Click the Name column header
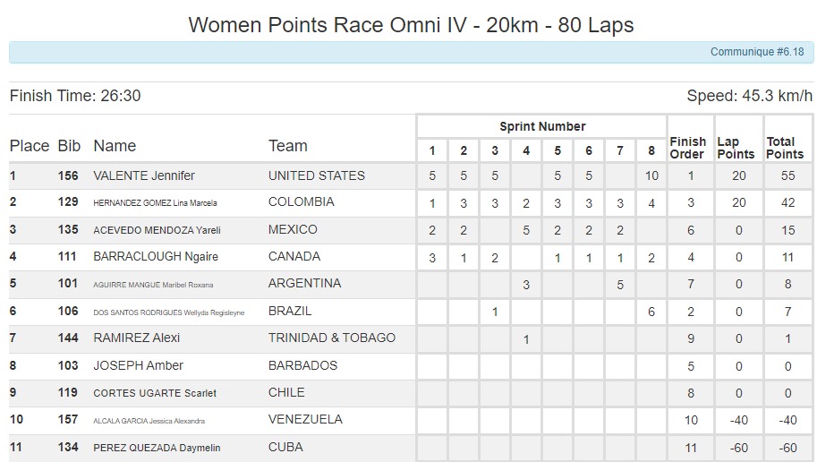The image size is (817, 462). 115,146
